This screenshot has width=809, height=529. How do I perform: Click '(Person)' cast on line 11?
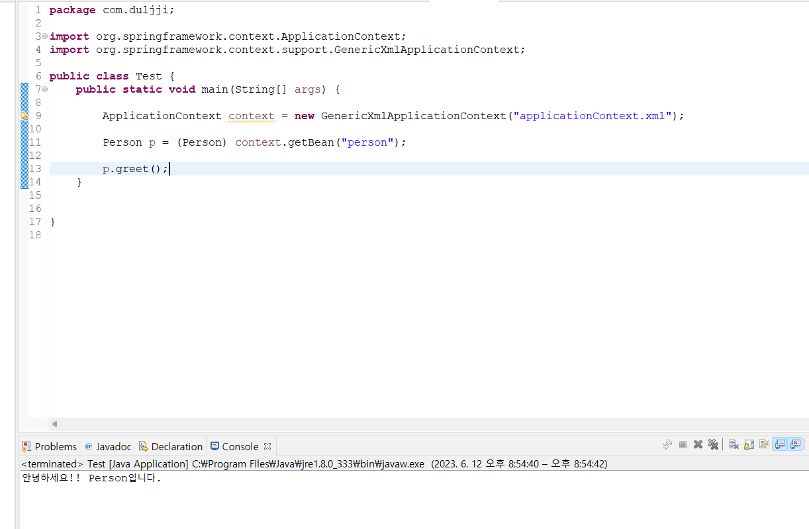(202, 142)
